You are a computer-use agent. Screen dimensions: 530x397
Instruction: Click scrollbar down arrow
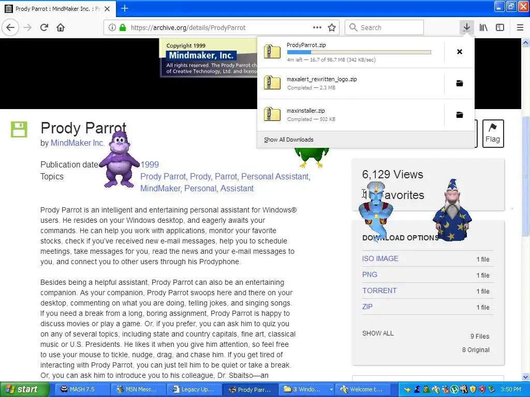click(x=525, y=377)
